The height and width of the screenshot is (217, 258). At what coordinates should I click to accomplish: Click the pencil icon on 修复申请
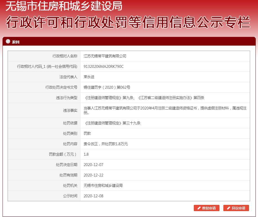[199, 208]
